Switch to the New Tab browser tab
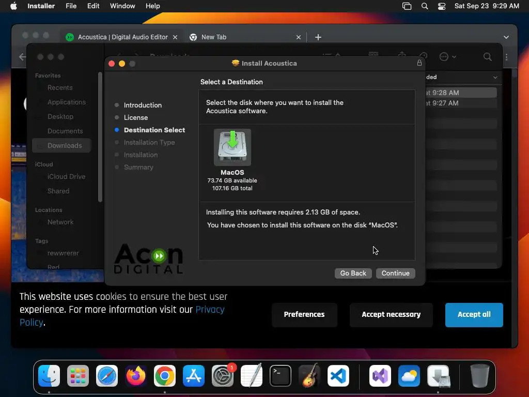 pos(213,37)
